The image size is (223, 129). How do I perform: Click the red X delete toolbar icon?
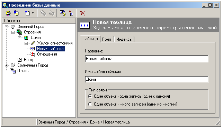[82, 13]
